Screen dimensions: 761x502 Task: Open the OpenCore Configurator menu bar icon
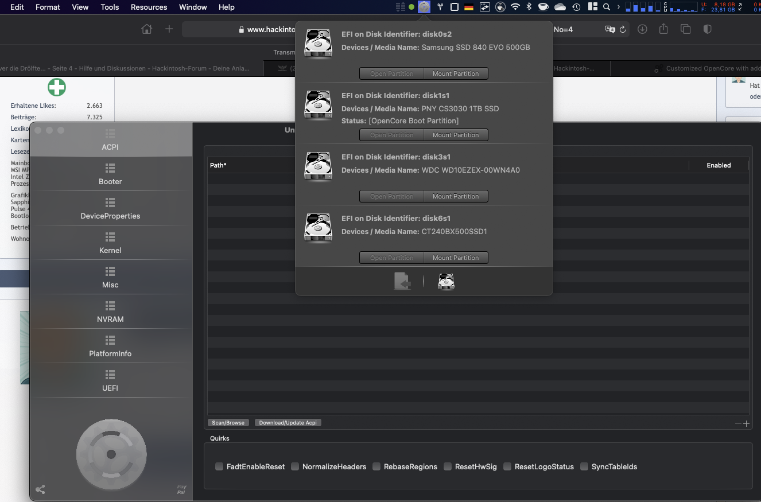(x=424, y=7)
